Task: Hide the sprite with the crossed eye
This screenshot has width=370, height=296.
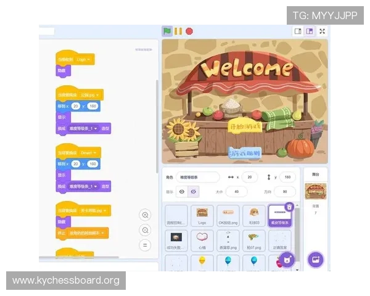Action: pos(193,191)
